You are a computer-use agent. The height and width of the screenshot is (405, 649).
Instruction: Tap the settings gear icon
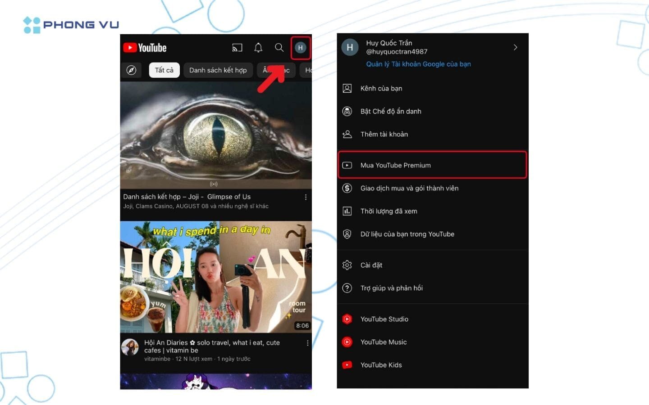click(347, 265)
